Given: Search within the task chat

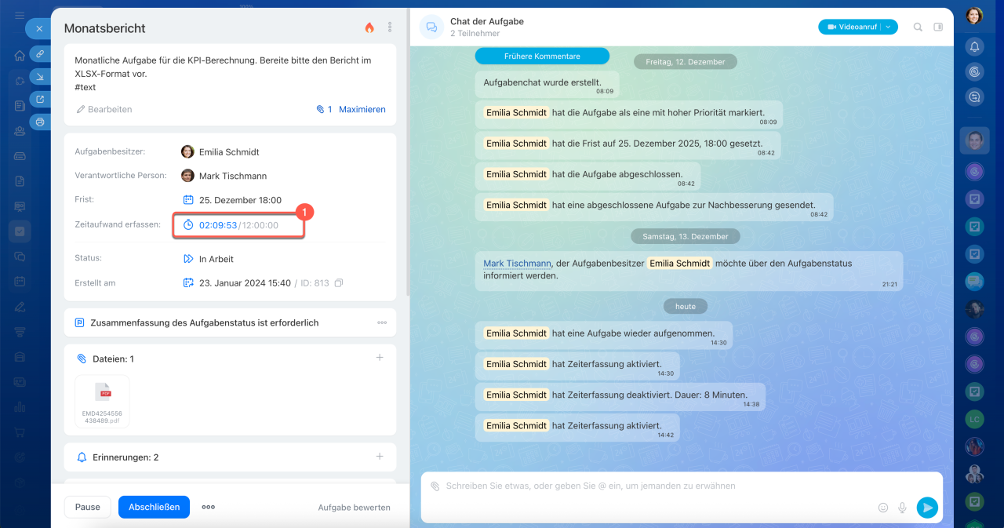Looking at the screenshot, I should 918,27.
